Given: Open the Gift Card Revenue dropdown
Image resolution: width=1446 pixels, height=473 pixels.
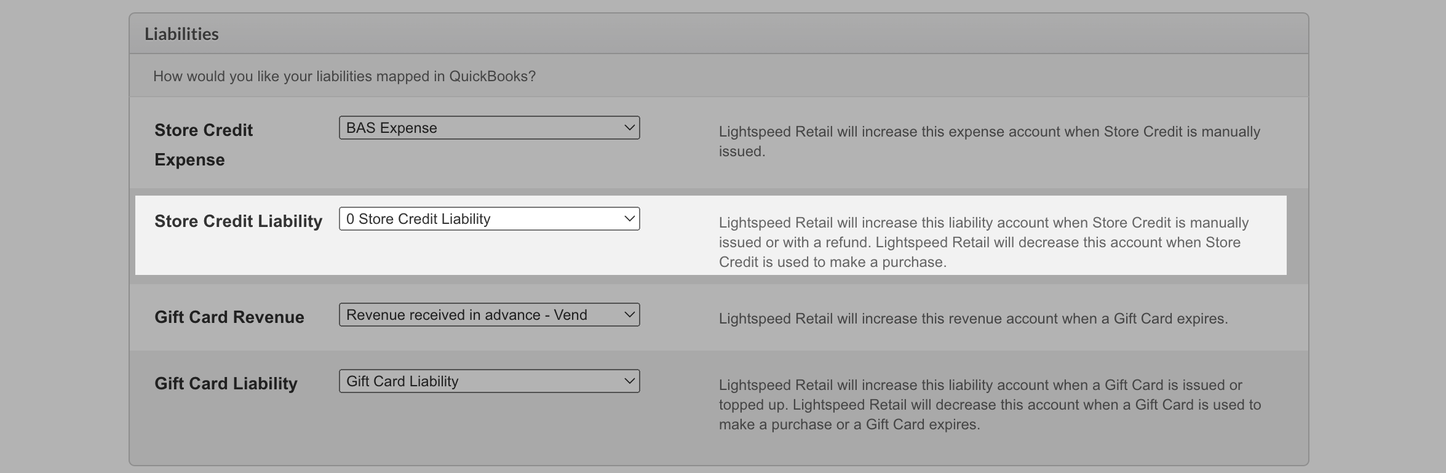Looking at the screenshot, I should 489,315.
